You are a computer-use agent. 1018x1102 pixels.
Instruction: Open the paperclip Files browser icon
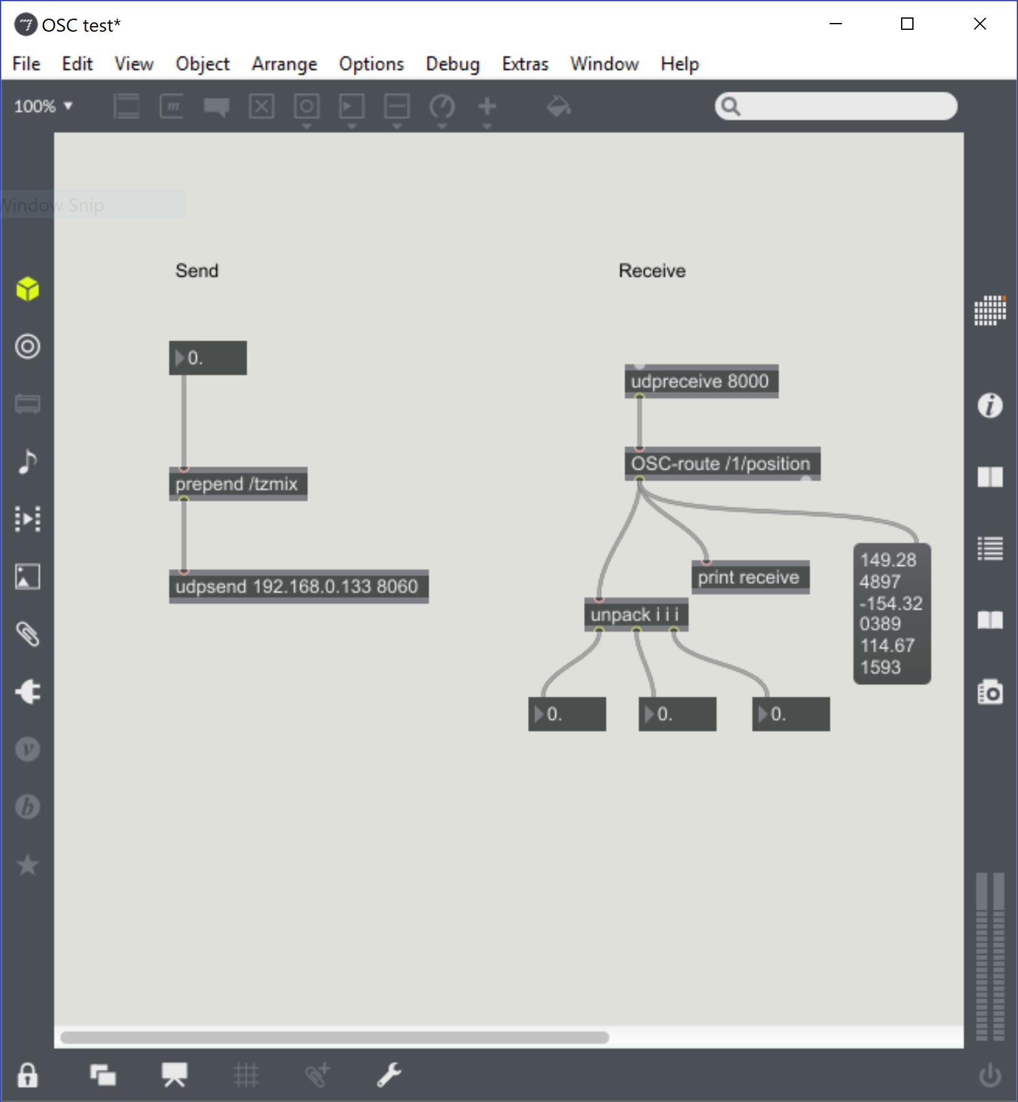(x=27, y=634)
